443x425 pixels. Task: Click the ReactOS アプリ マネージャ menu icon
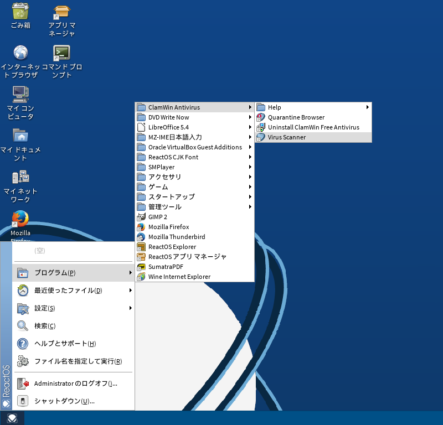click(141, 257)
